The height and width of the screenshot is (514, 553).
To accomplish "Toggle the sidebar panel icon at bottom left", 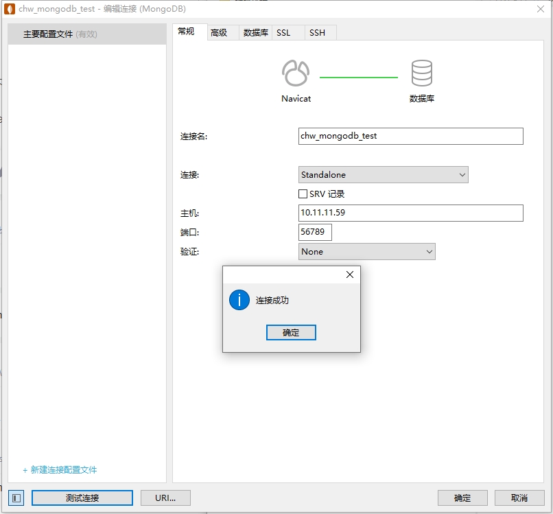I will tap(16, 498).
